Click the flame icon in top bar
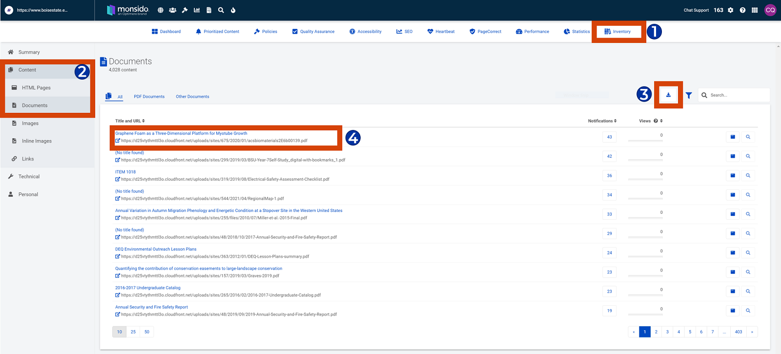Screen dimensions: 781x354 (233, 10)
